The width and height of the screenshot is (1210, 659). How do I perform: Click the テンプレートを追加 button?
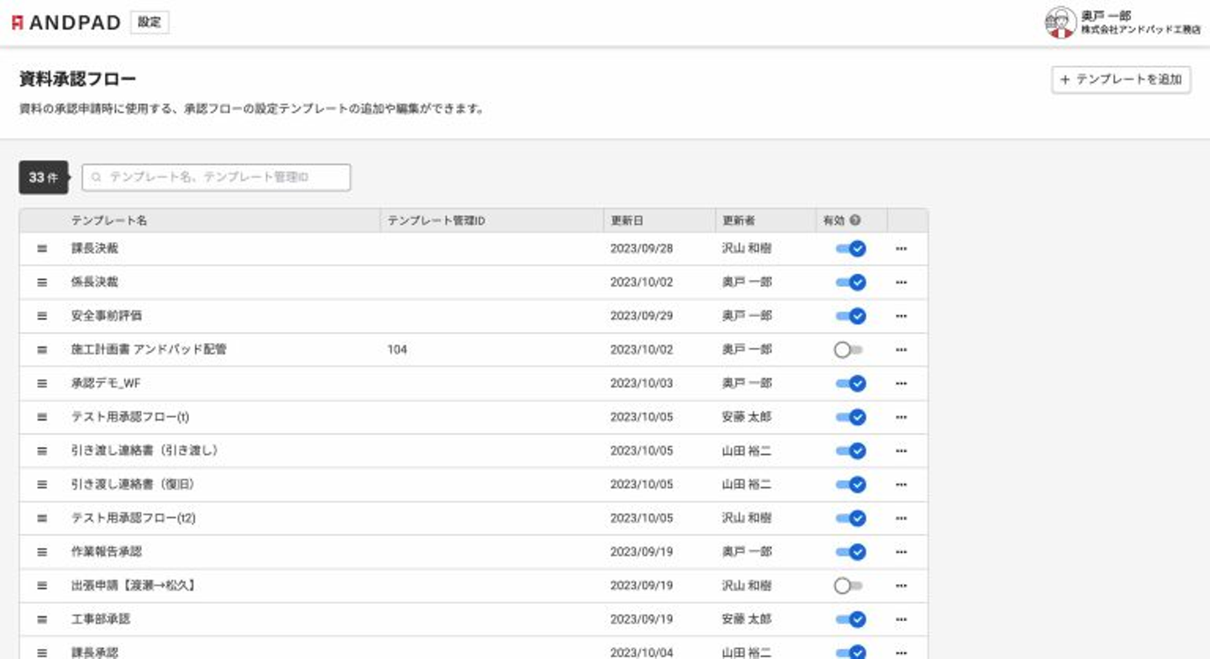[1121, 80]
